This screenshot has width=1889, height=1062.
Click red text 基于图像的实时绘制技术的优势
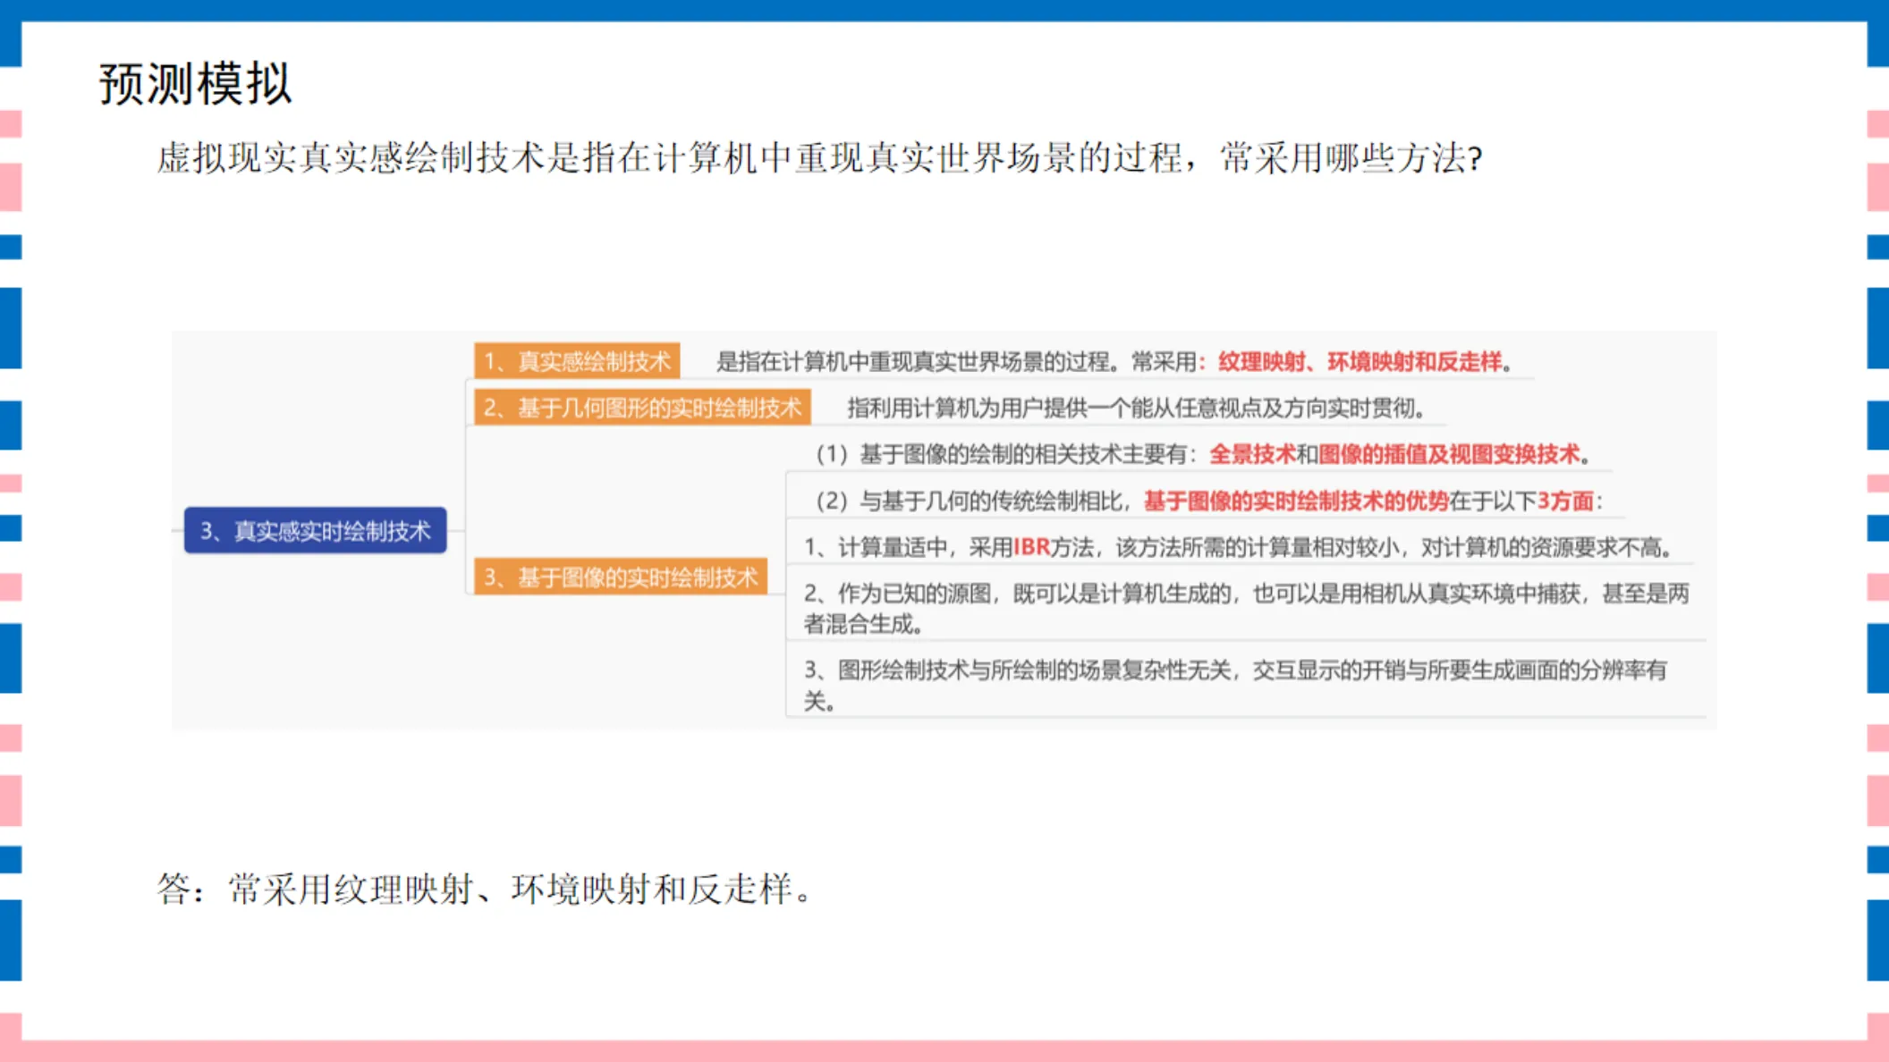tap(1296, 501)
